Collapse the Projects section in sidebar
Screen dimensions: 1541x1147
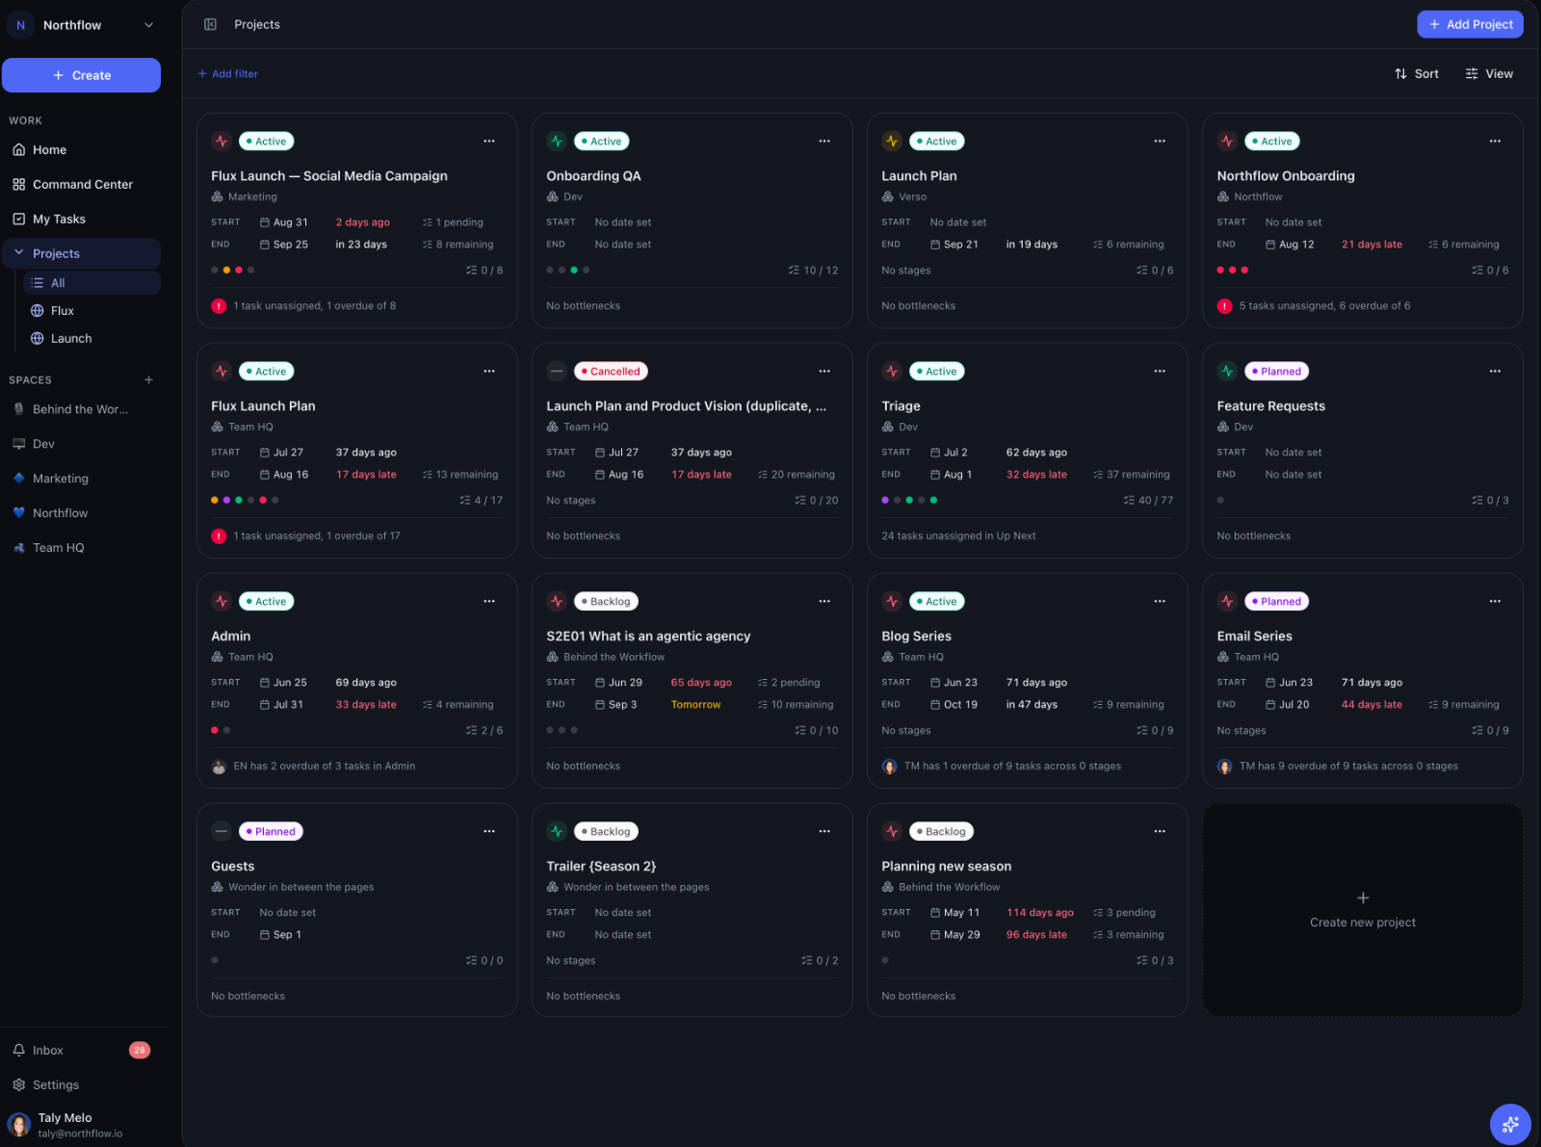click(18, 253)
